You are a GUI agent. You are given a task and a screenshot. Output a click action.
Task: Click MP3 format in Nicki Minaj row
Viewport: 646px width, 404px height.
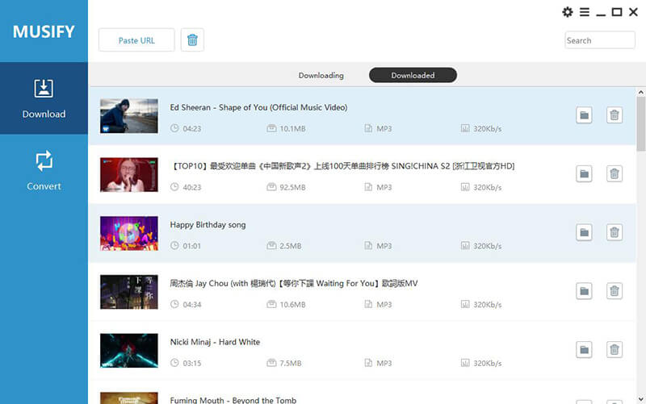(x=384, y=363)
